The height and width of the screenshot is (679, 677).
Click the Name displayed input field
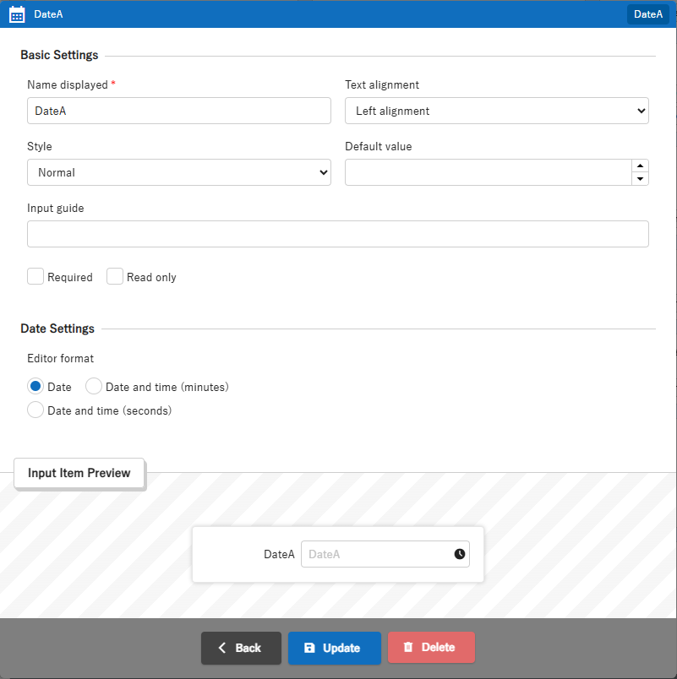(x=179, y=111)
